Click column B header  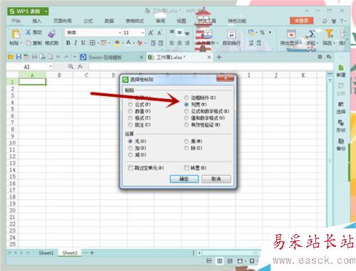click(x=59, y=75)
